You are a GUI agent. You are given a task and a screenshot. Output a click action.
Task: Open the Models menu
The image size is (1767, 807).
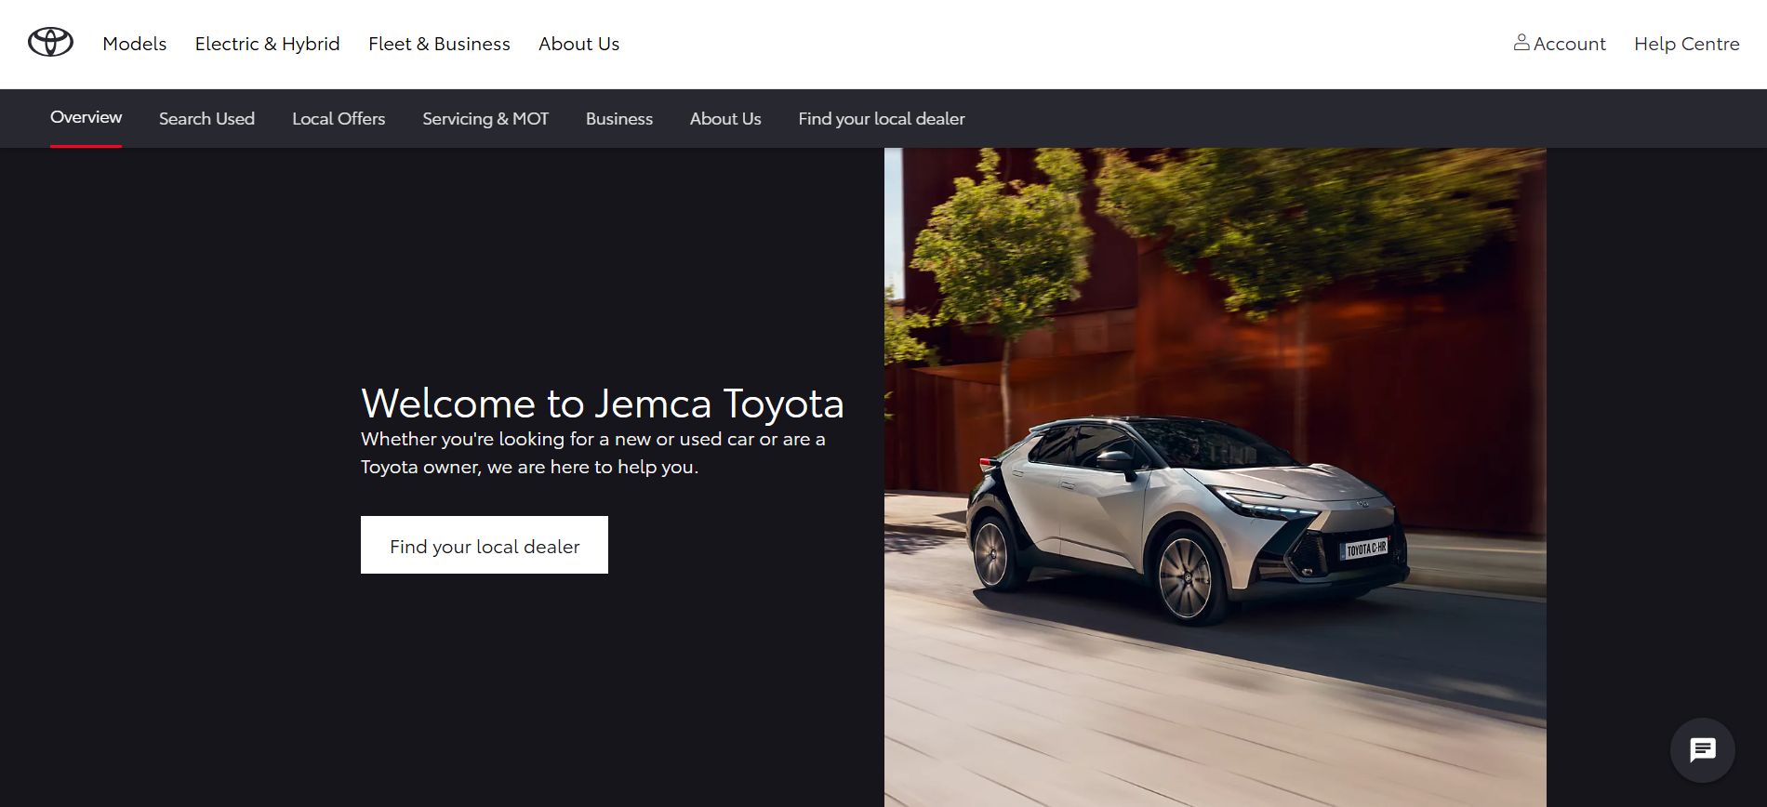(x=135, y=44)
